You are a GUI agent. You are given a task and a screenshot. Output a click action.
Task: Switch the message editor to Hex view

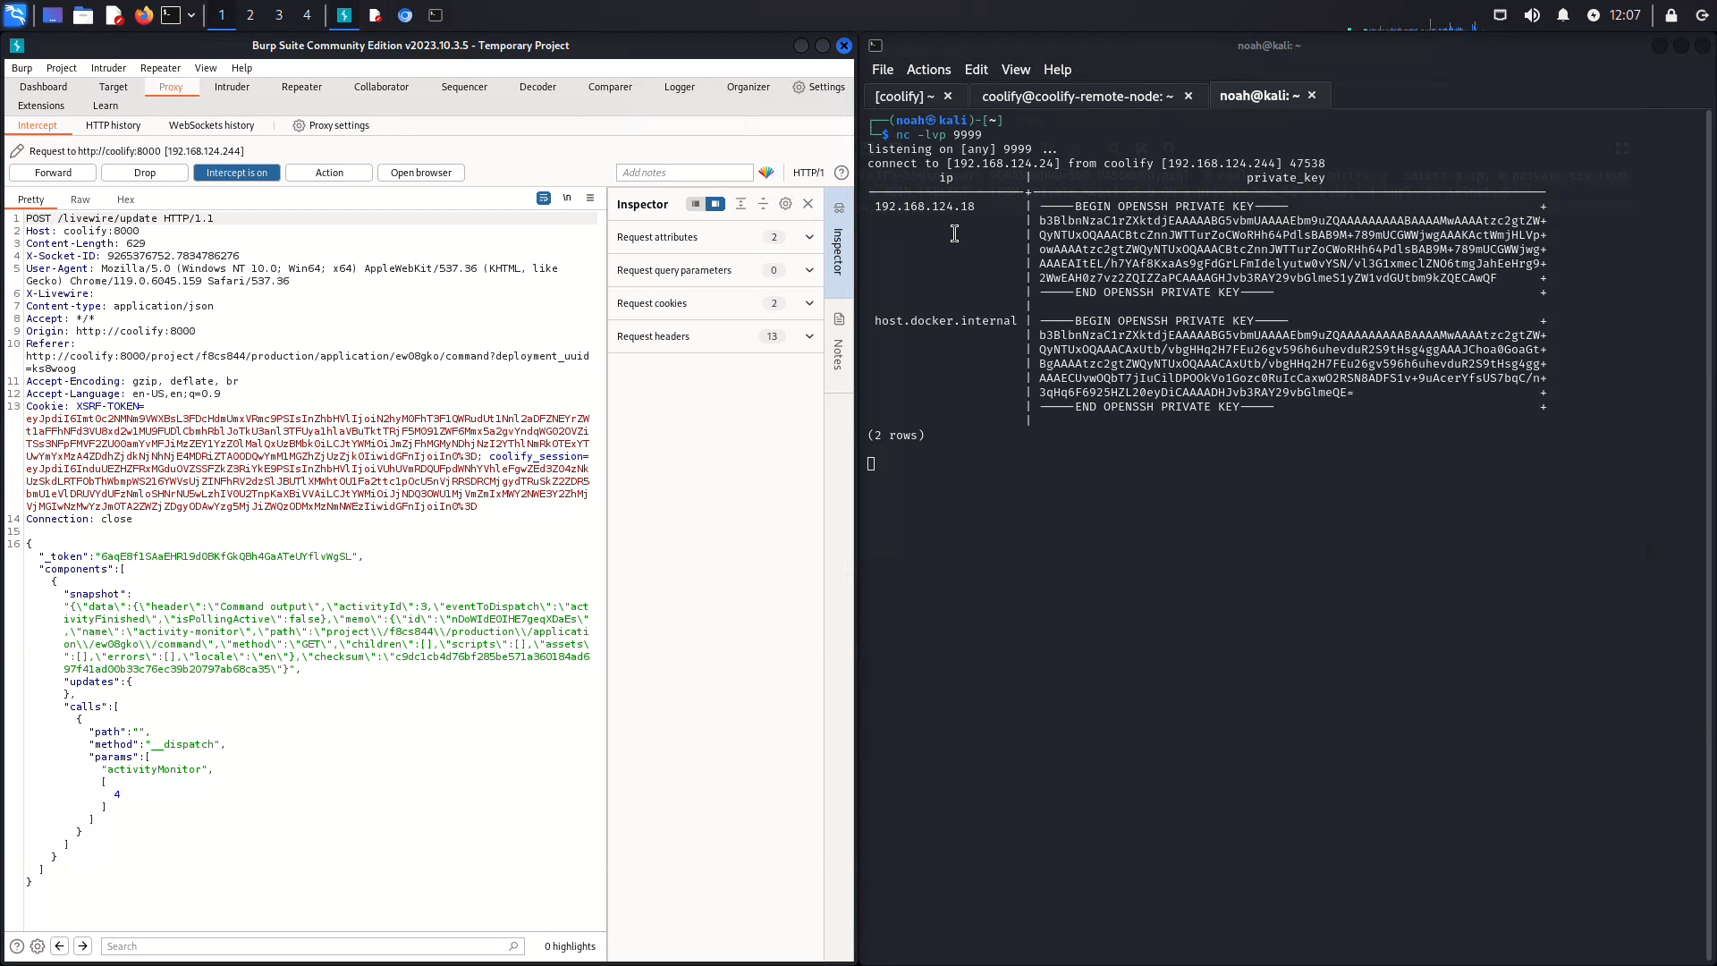[x=126, y=199]
